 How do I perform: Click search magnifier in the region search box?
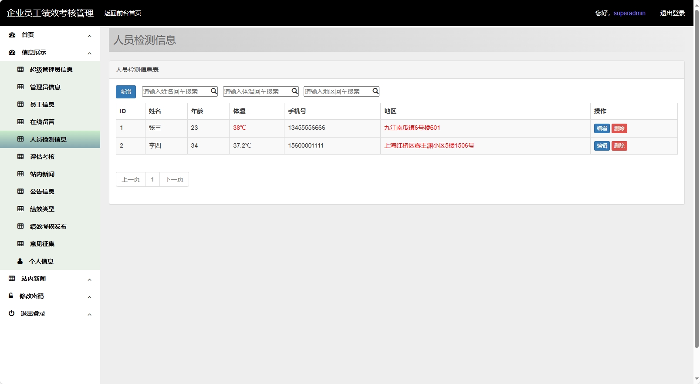pos(375,91)
